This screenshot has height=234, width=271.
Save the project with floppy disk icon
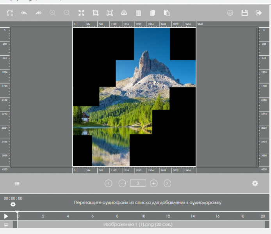[x=244, y=13]
